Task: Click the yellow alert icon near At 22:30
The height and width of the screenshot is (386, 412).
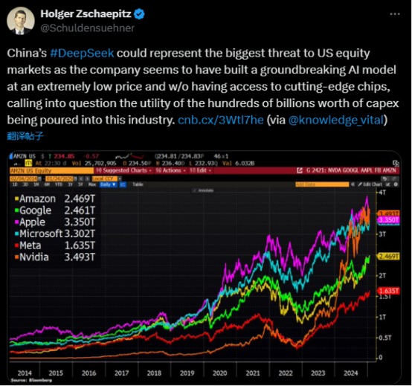Action: 28,163
